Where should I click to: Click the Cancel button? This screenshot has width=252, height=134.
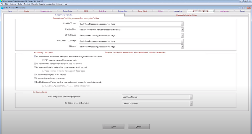(139, 127)
